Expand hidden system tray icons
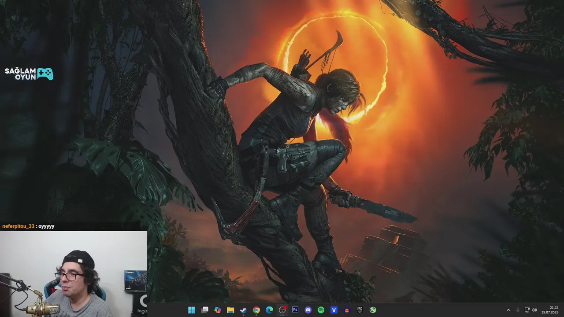 508,310
